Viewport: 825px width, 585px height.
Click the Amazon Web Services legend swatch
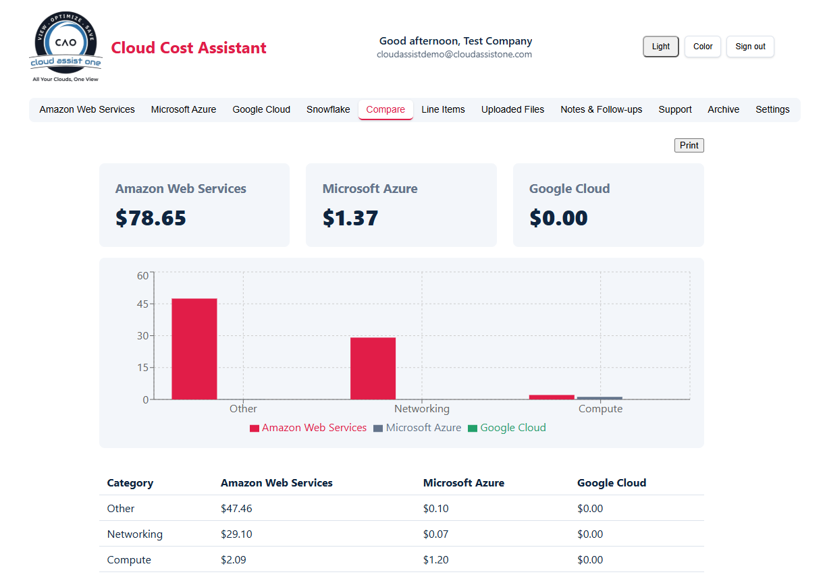pyautogui.click(x=255, y=428)
